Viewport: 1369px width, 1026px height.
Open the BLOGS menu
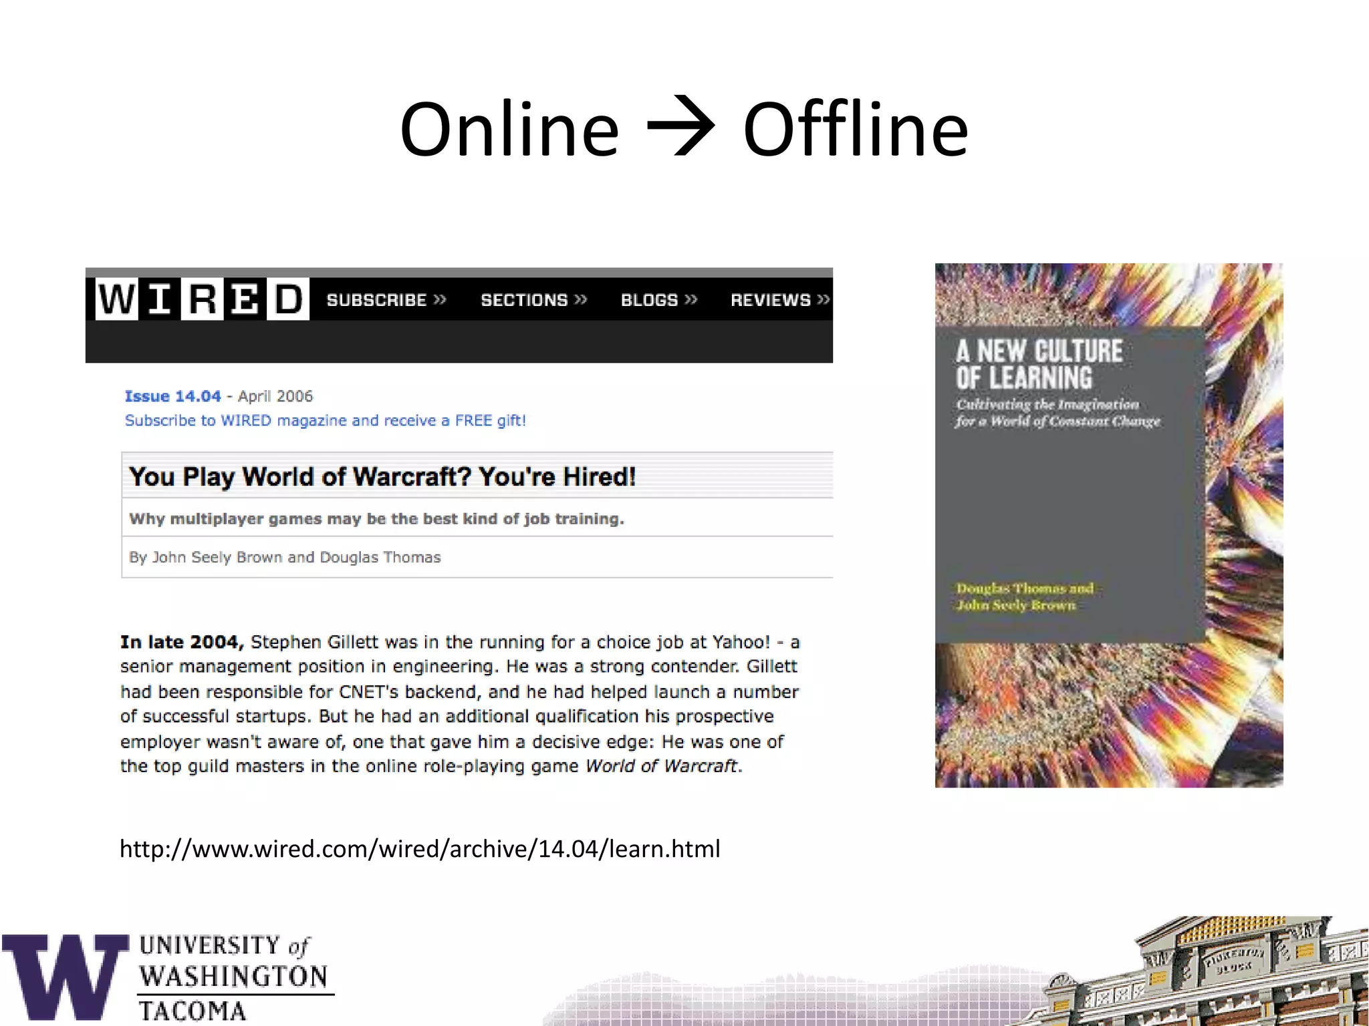[x=659, y=300]
